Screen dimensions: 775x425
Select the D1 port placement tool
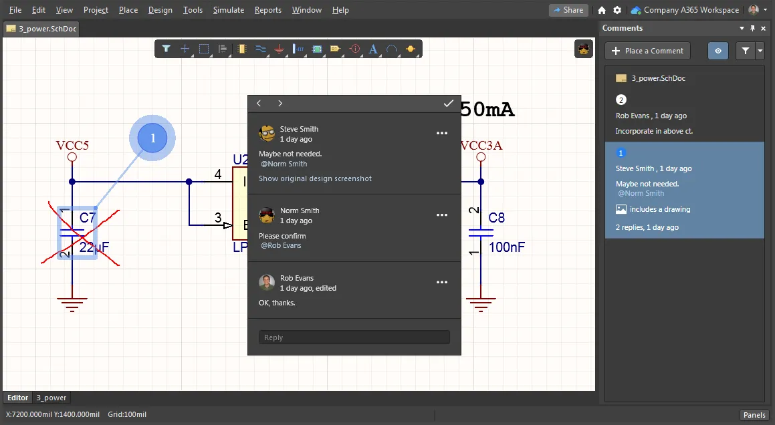pos(336,49)
